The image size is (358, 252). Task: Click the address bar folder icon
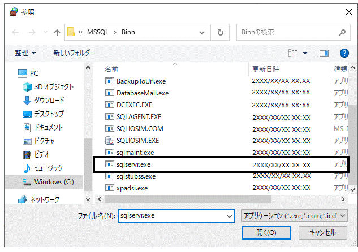(71, 32)
